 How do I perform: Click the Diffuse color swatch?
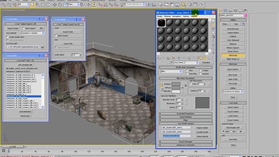[176, 88]
